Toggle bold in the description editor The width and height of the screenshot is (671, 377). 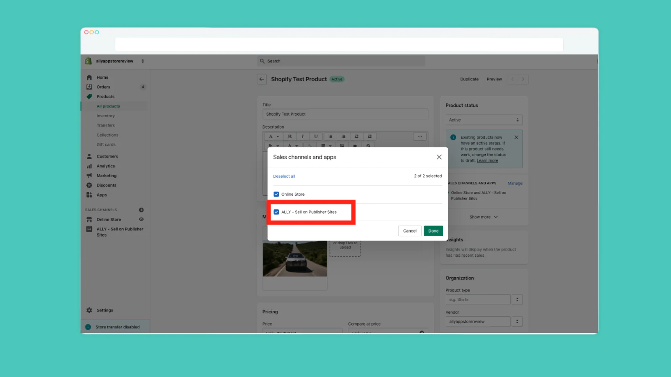[x=289, y=137]
